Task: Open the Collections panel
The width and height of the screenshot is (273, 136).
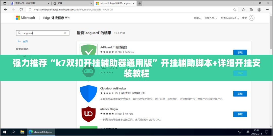Action: point(251,10)
